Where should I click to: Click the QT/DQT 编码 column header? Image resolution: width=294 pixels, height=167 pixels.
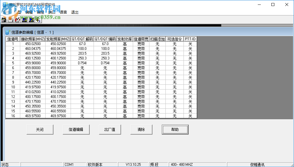pyautogui.click(x=105, y=39)
